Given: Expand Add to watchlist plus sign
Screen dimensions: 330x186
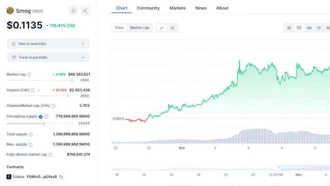Looking at the screenshot, I should 82,44.
